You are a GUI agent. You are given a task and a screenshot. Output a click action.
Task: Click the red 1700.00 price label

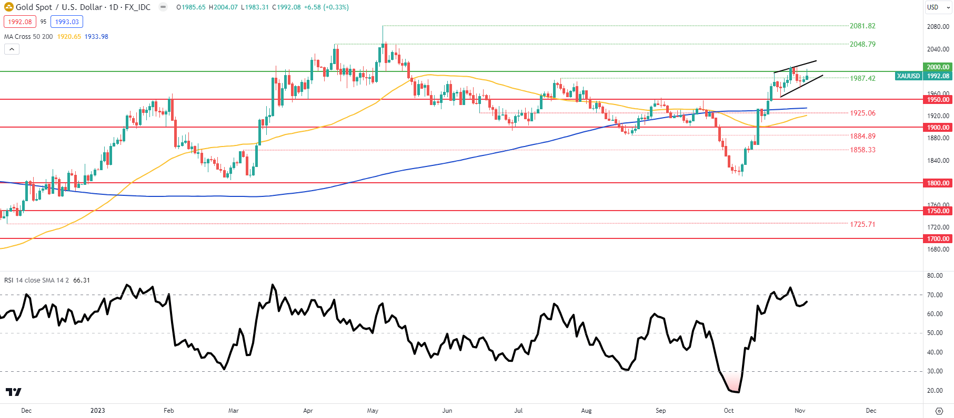[938, 239]
